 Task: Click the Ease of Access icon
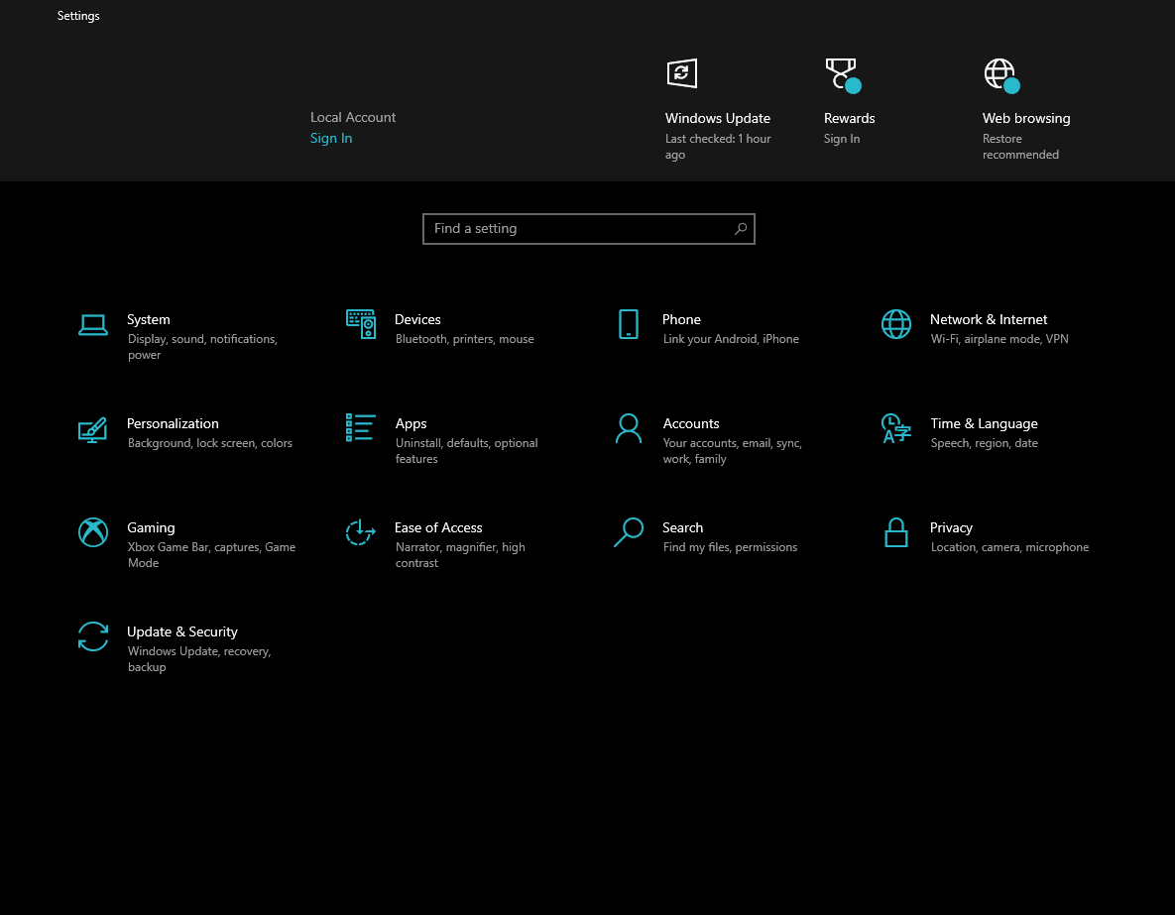(361, 532)
